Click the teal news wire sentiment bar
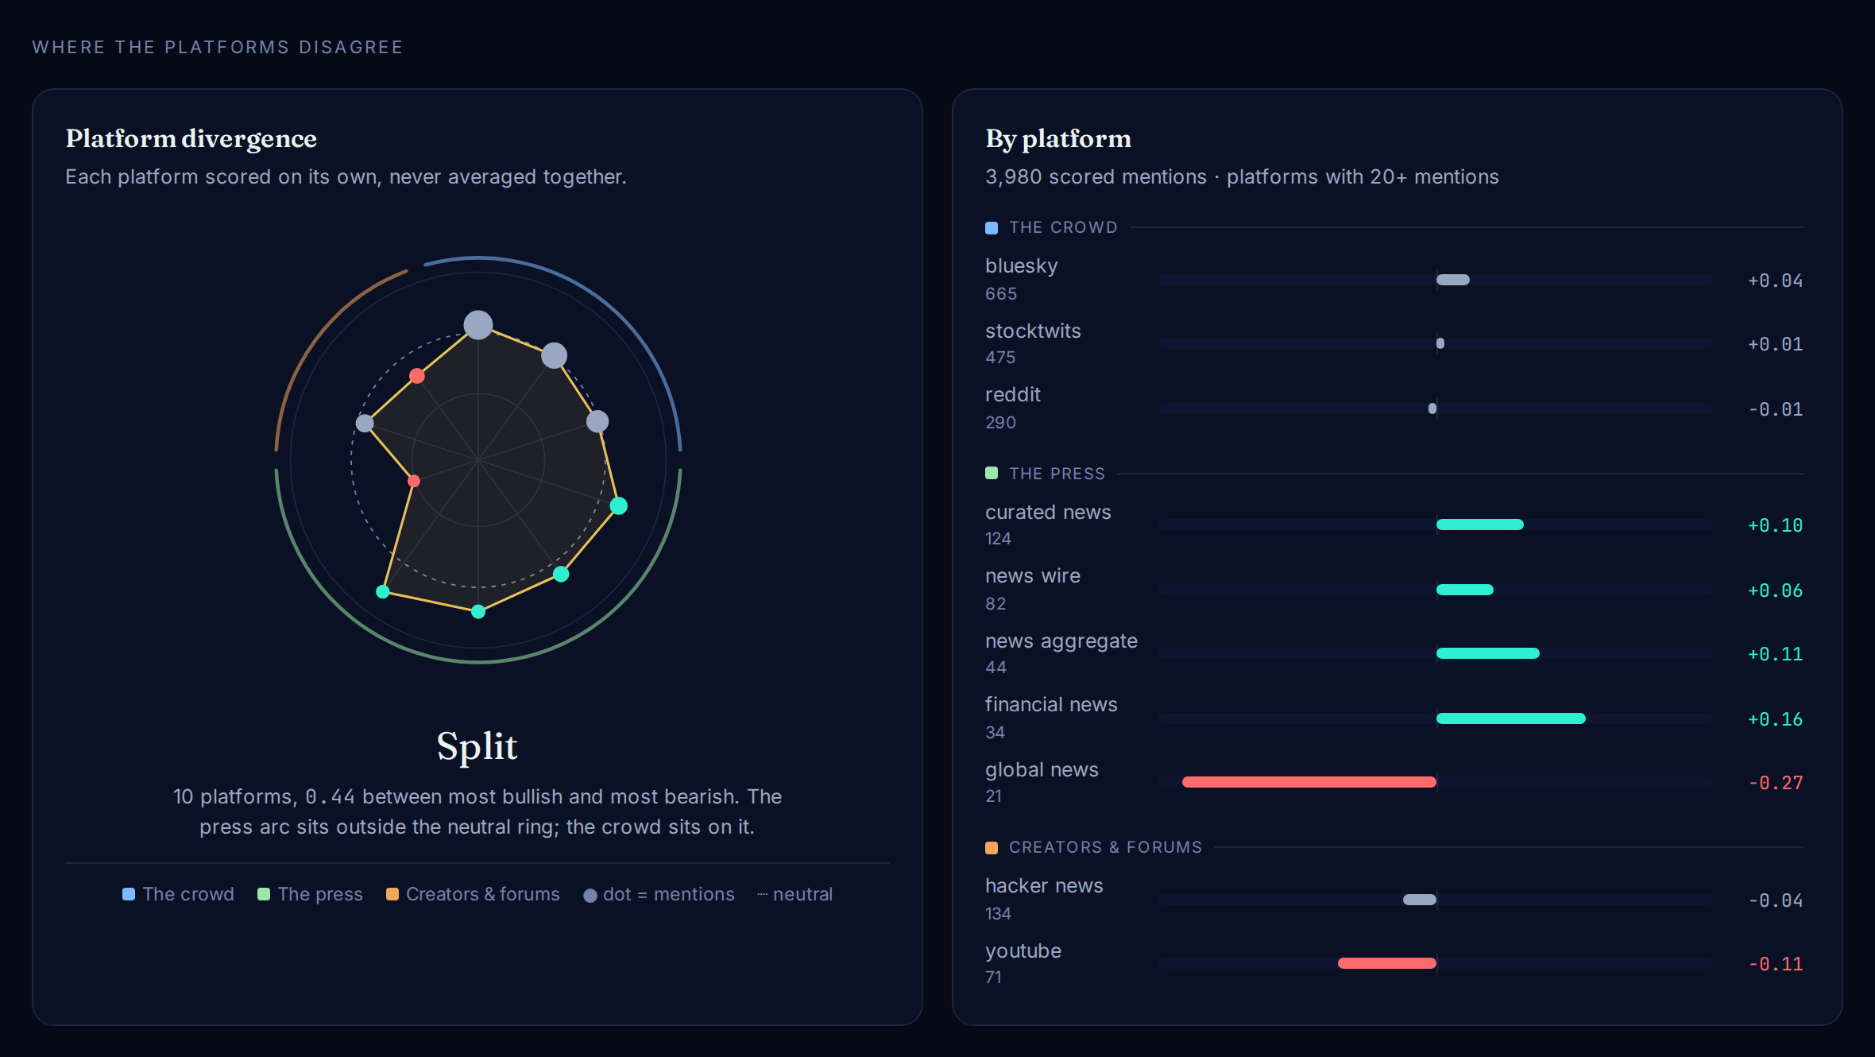 (1465, 590)
